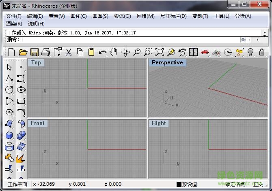The height and width of the screenshot is (191, 272).
Task: Toggle the padlock lock icon
Action: [262, 52]
